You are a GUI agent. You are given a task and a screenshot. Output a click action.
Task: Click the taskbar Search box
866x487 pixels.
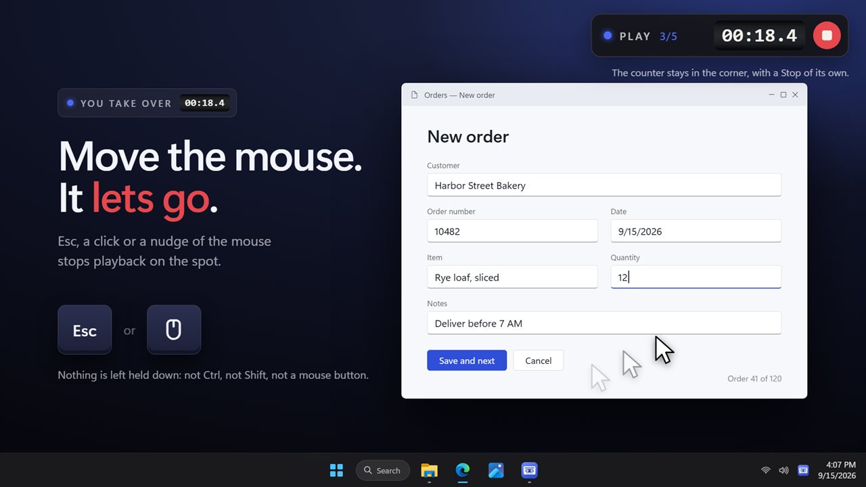coord(383,470)
